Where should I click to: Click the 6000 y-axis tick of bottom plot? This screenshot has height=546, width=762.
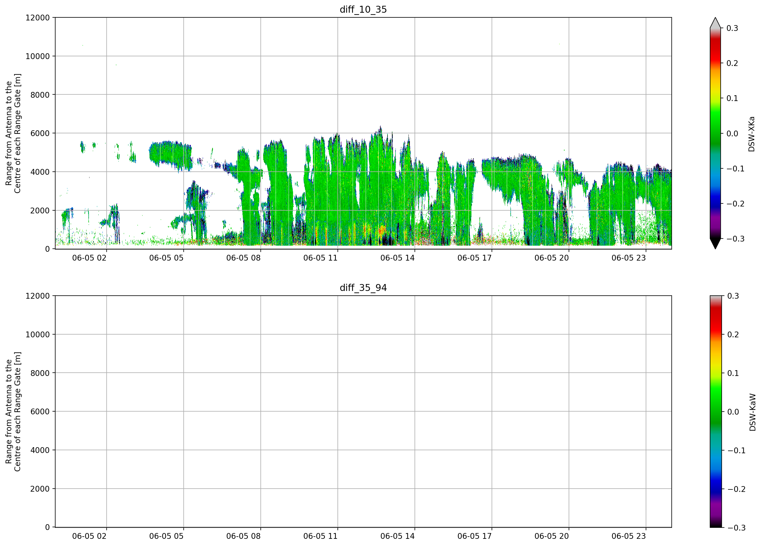40,412
